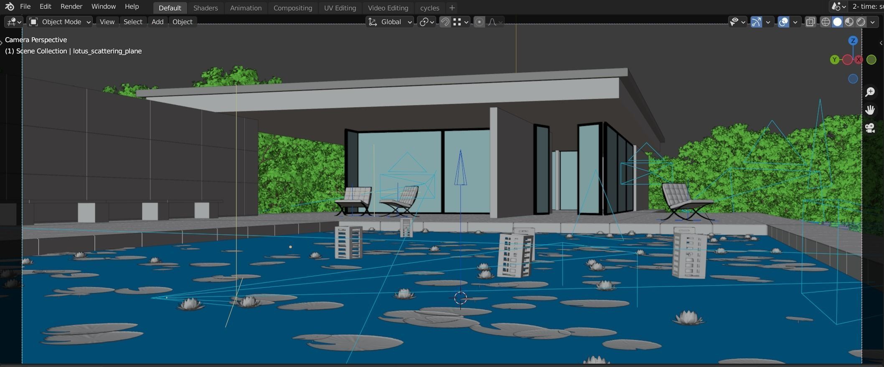
Task: Expand the sidebar with arrow at right edge
Action: coord(881,43)
